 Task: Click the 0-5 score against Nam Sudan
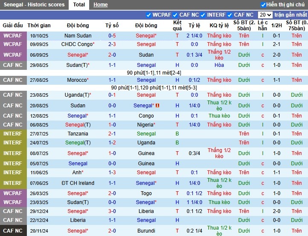click(112, 36)
